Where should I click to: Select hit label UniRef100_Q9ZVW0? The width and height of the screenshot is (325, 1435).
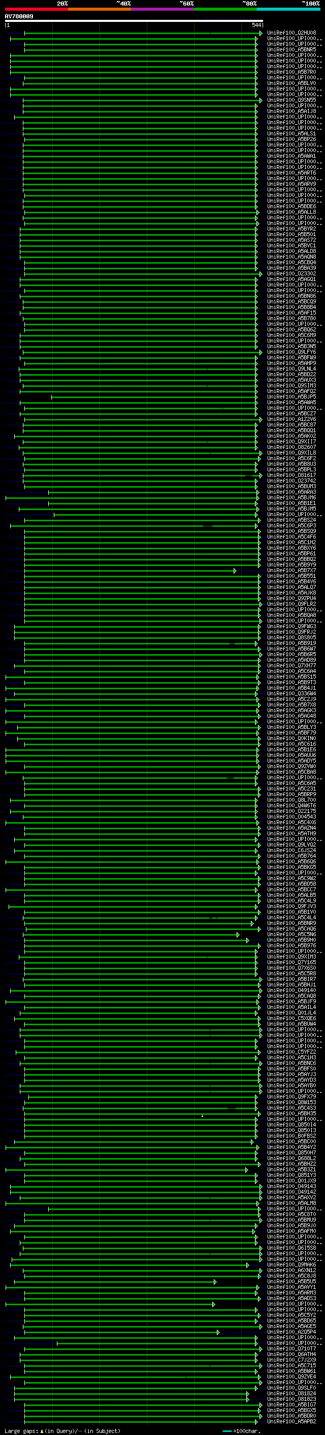point(291,767)
